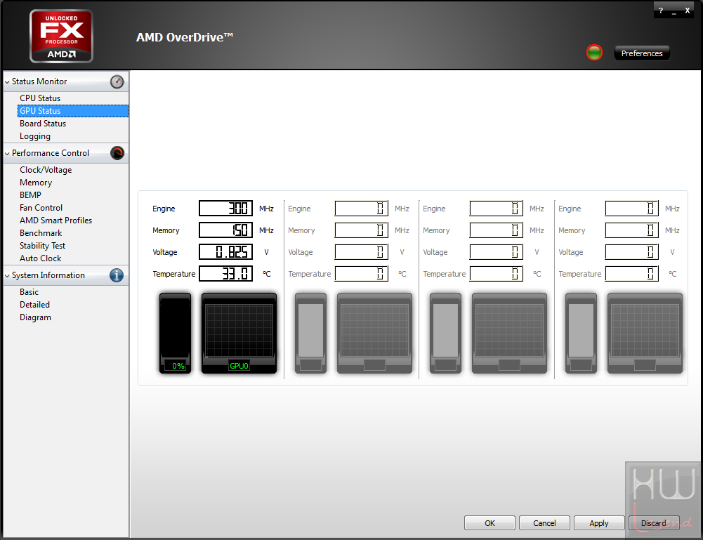Click the green status indicator light
This screenshot has width=703, height=540.
point(595,53)
